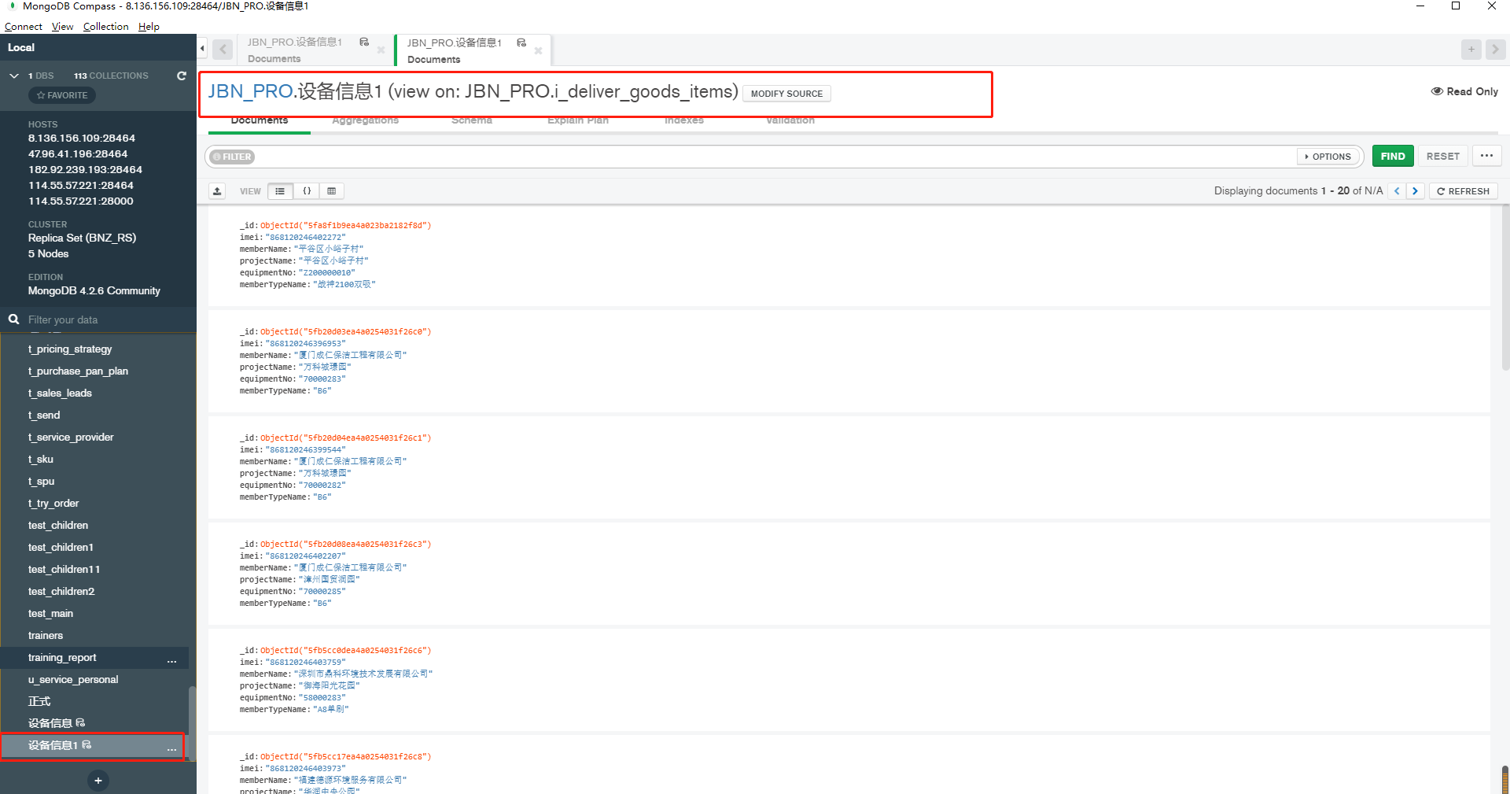This screenshot has width=1510, height=794.
Task: Click the green Find button
Action: pos(1392,156)
